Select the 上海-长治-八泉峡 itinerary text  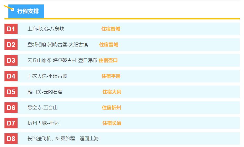[x=46, y=29]
